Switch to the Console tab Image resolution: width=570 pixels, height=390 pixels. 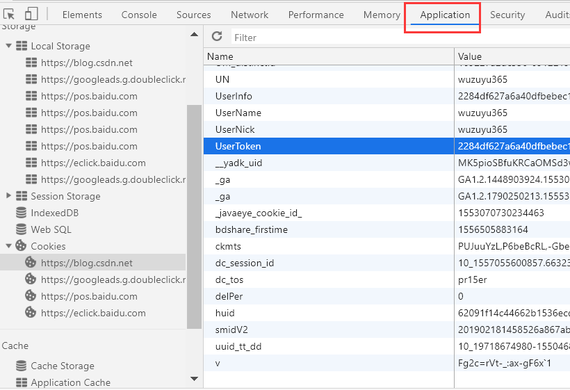click(139, 15)
